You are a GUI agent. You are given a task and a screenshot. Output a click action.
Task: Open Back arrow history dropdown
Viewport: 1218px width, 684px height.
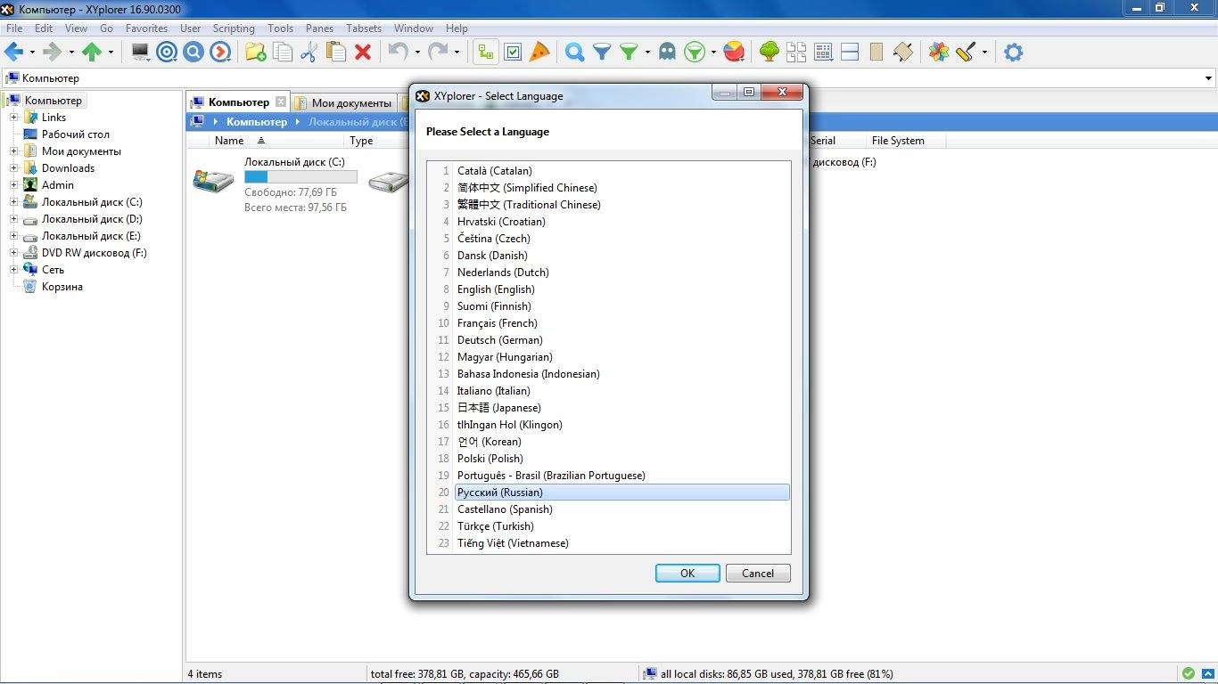(32, 53)
